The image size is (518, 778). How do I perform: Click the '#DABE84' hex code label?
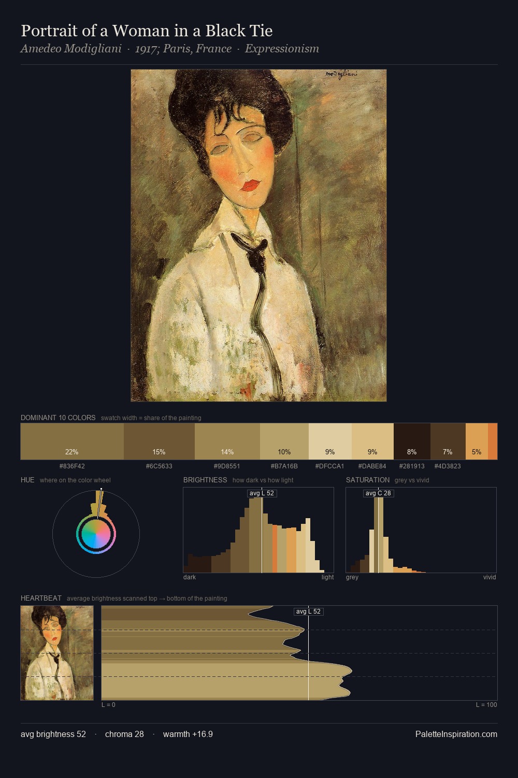point(372,466)
